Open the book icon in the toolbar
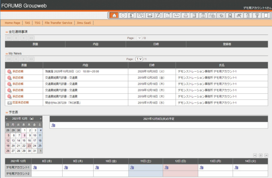 tap(194, 15)
